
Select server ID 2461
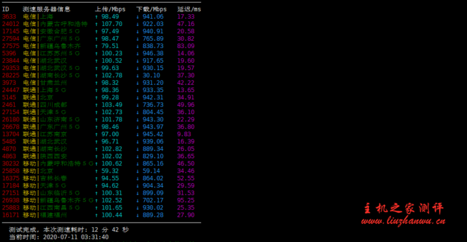[9, 105]
